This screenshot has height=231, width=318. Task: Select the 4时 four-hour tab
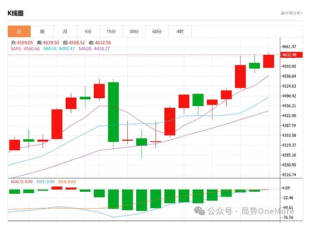point(180,31)
